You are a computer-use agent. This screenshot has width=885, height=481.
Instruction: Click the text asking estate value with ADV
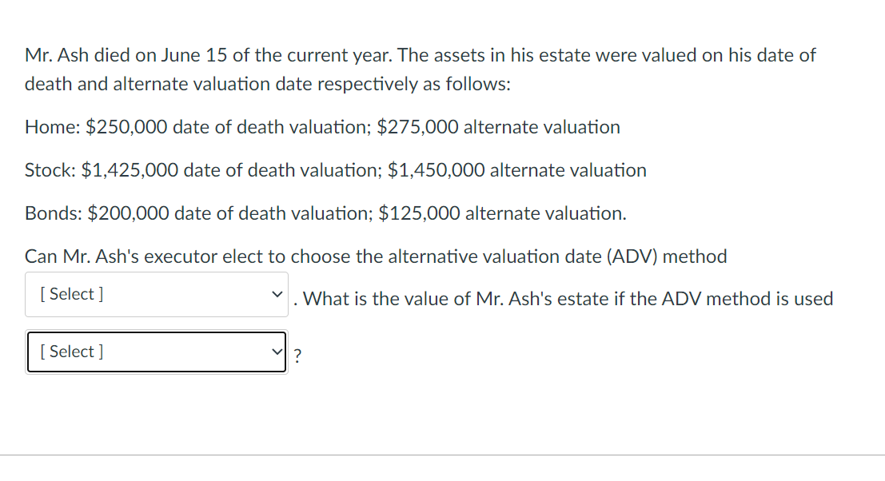tap(564, 299)
